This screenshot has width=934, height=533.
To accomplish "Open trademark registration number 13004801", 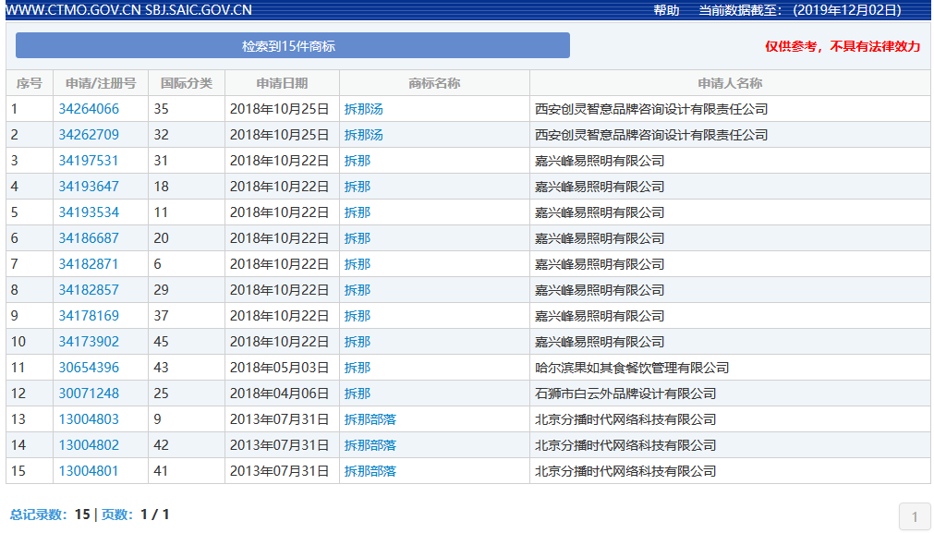I will 87,470.
